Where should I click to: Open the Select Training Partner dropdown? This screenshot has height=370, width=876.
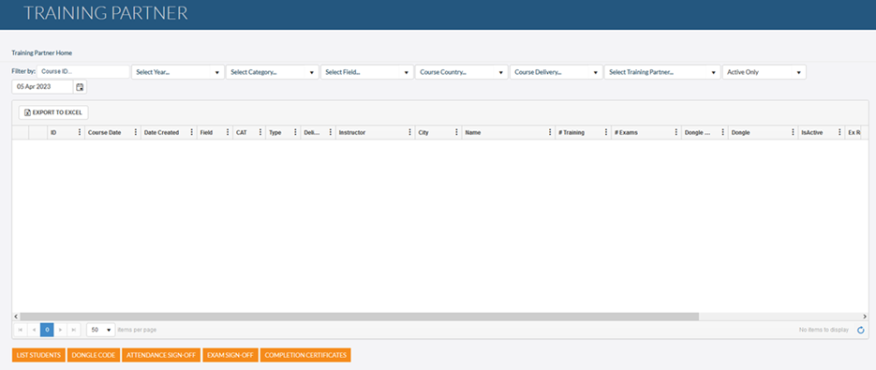tap(662, 72)
